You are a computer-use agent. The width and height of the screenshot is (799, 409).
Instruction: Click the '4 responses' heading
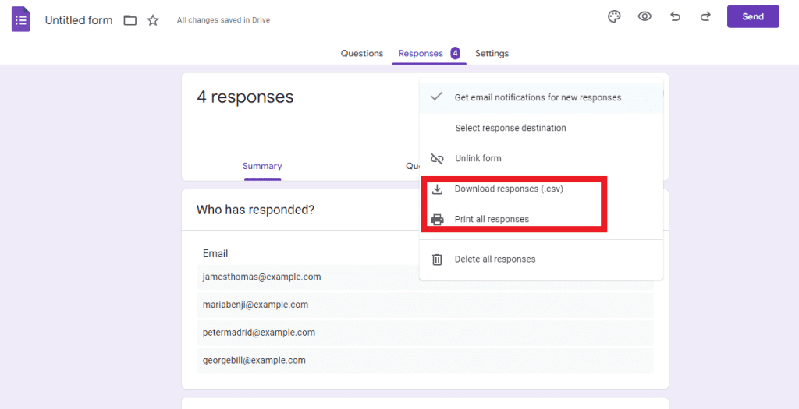(245, 97)
